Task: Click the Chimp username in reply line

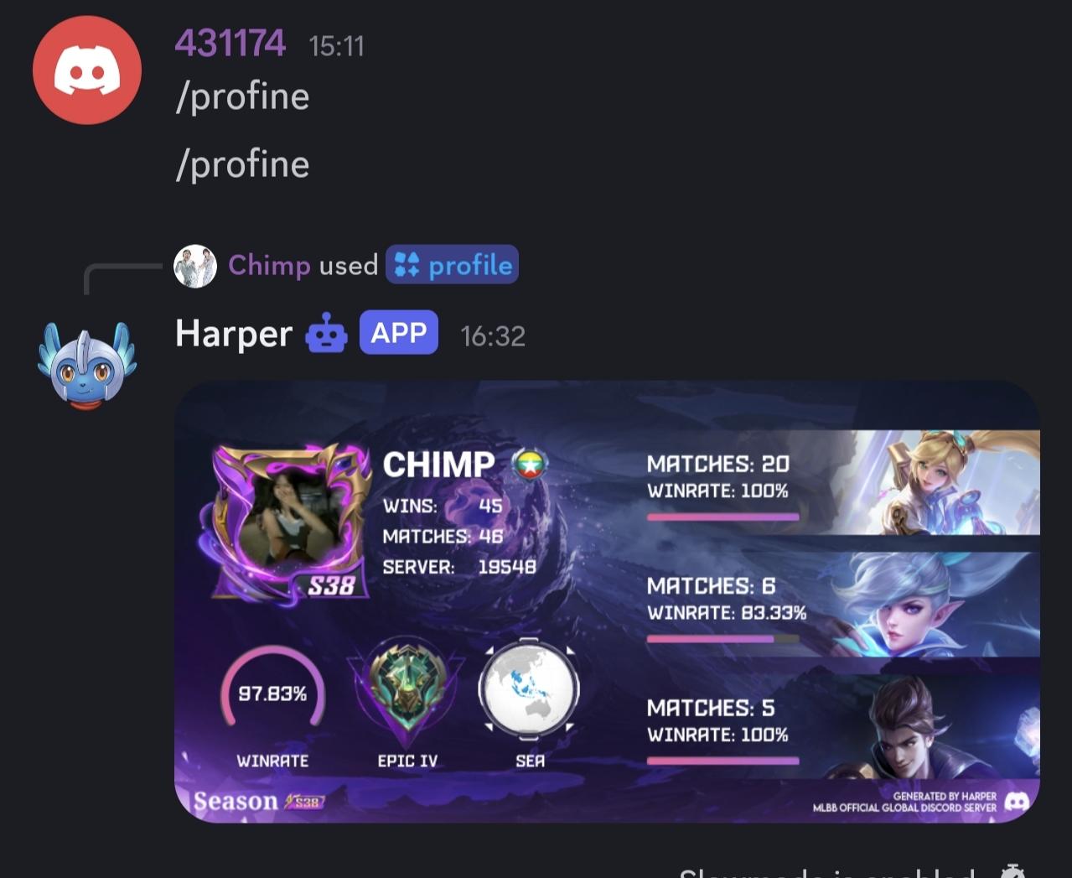Action: tap(269, 265)
